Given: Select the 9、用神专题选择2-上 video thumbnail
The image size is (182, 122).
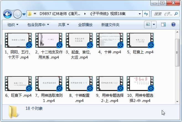Looking at the screenshot, I should 110,84.
